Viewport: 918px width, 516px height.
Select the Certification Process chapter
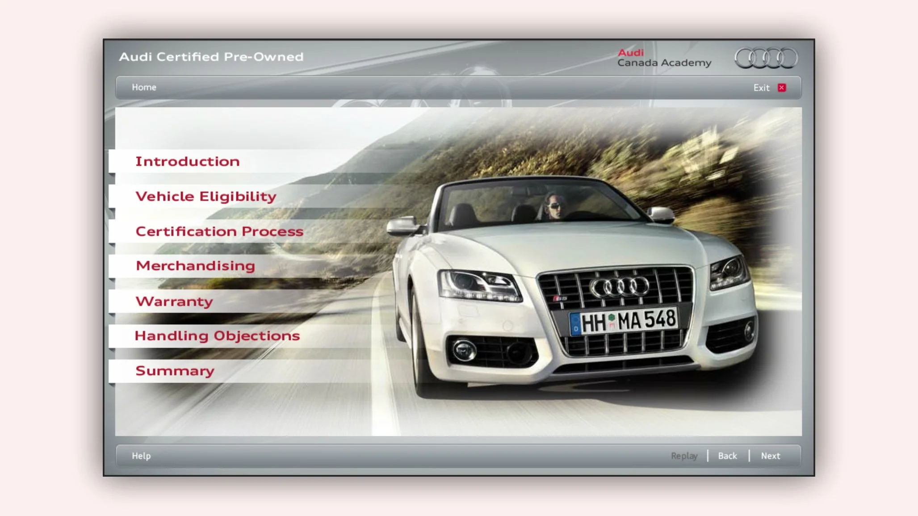coord(220,231)
